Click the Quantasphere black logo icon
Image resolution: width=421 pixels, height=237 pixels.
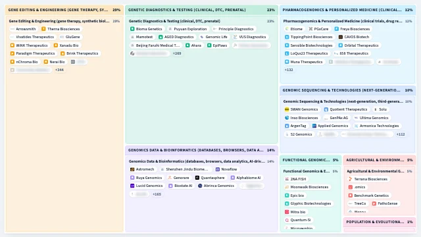point(197,178)
